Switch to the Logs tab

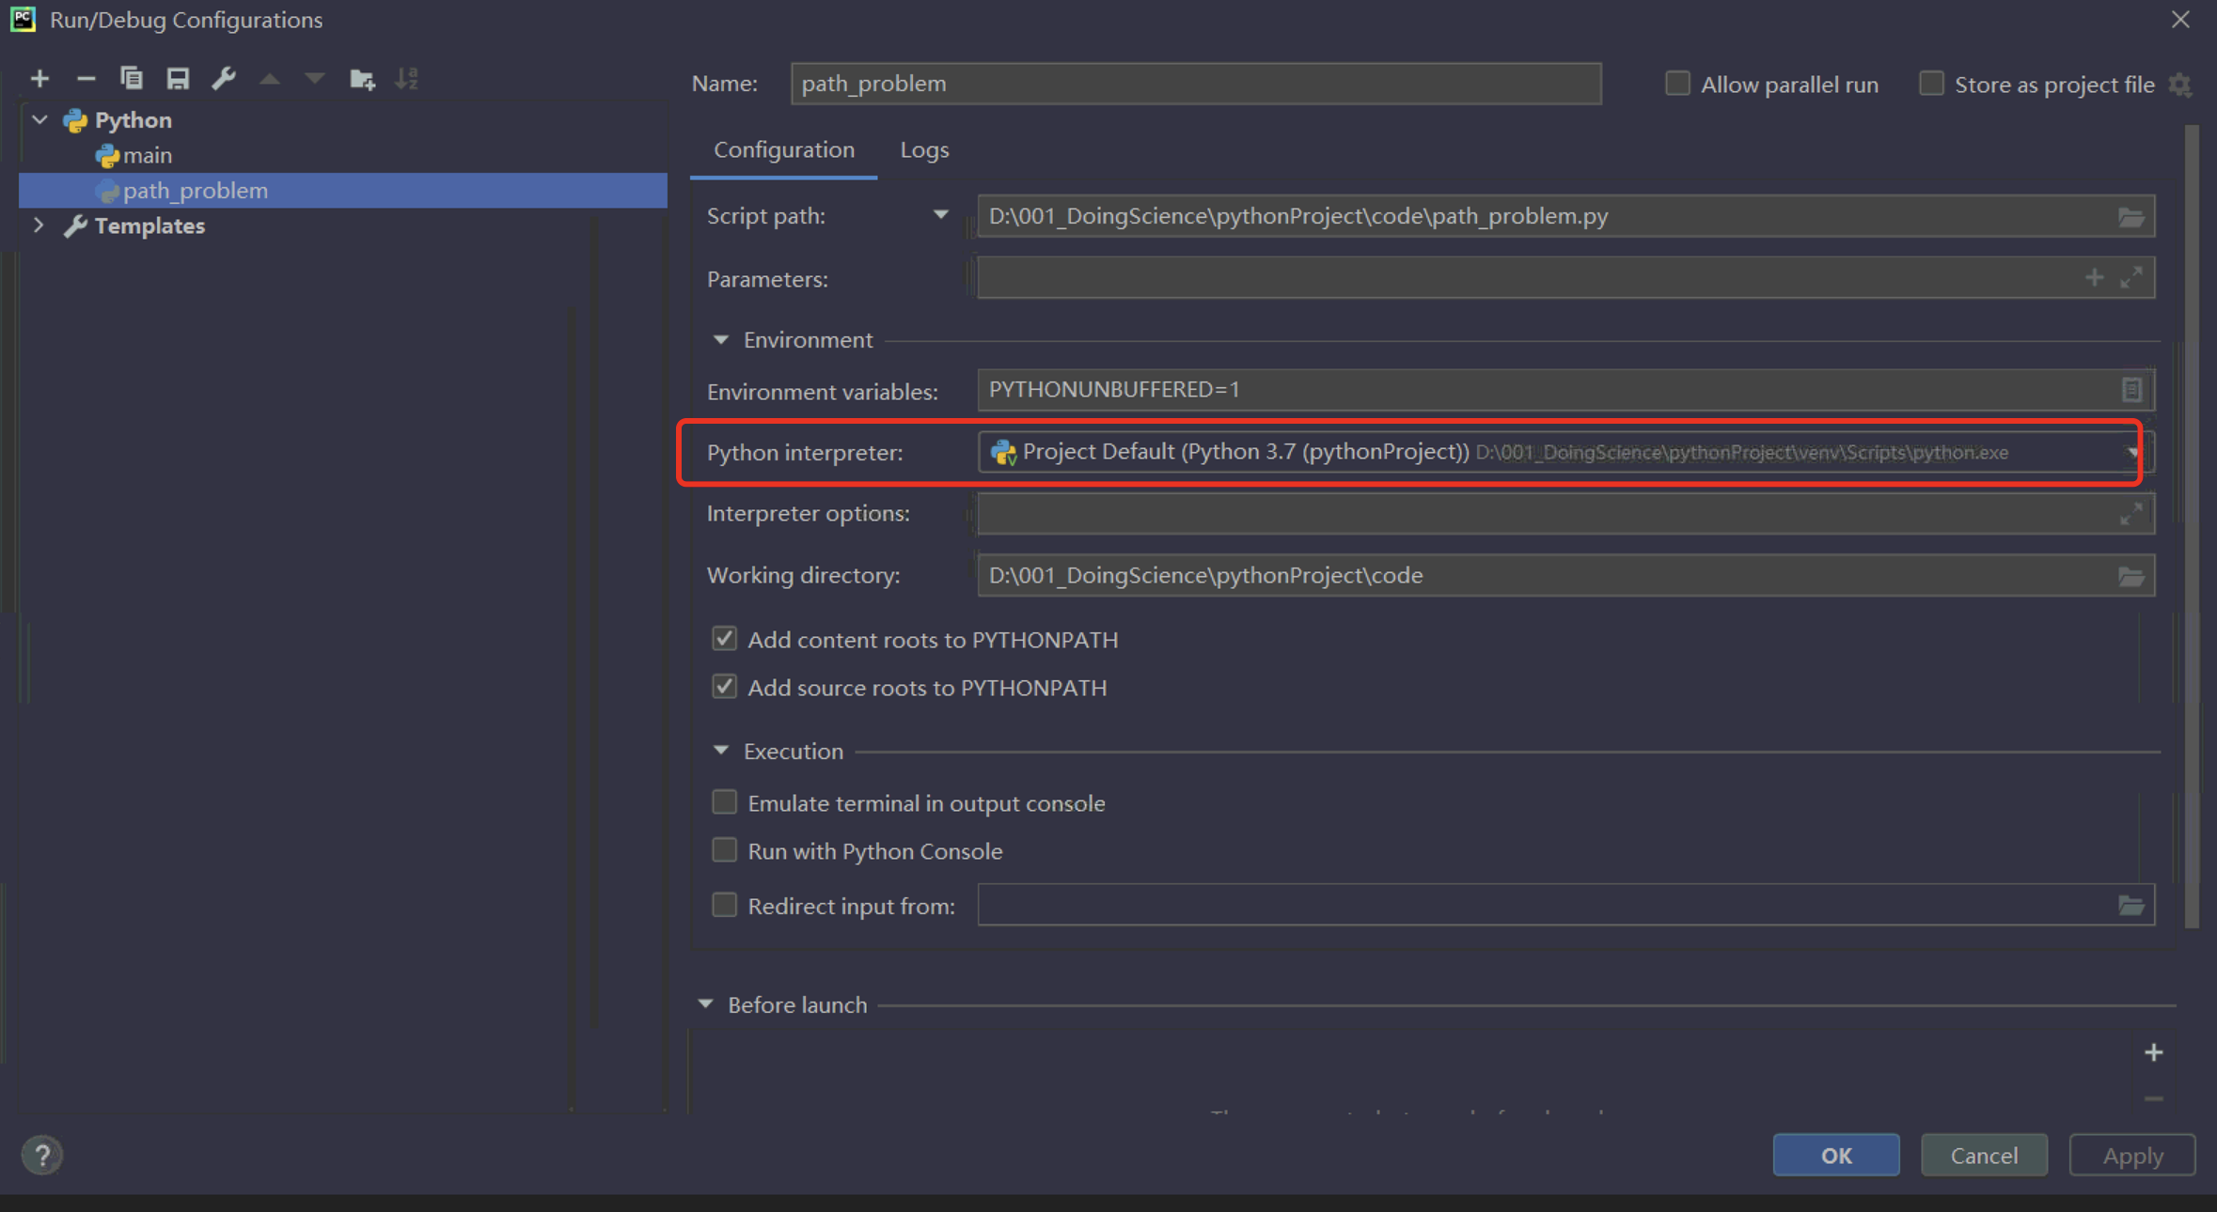(924, 150)
